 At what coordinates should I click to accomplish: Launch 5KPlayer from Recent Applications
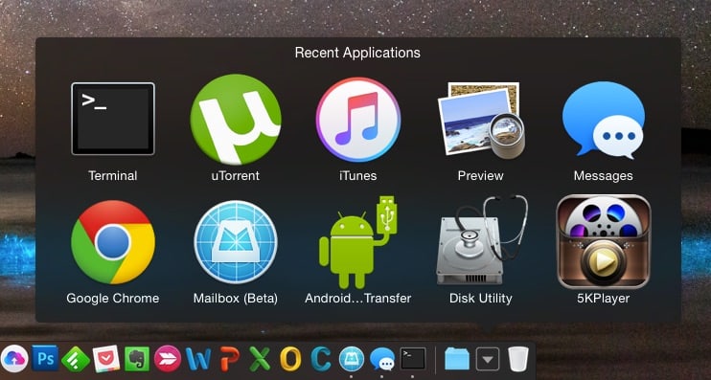[x=604, y=241]
